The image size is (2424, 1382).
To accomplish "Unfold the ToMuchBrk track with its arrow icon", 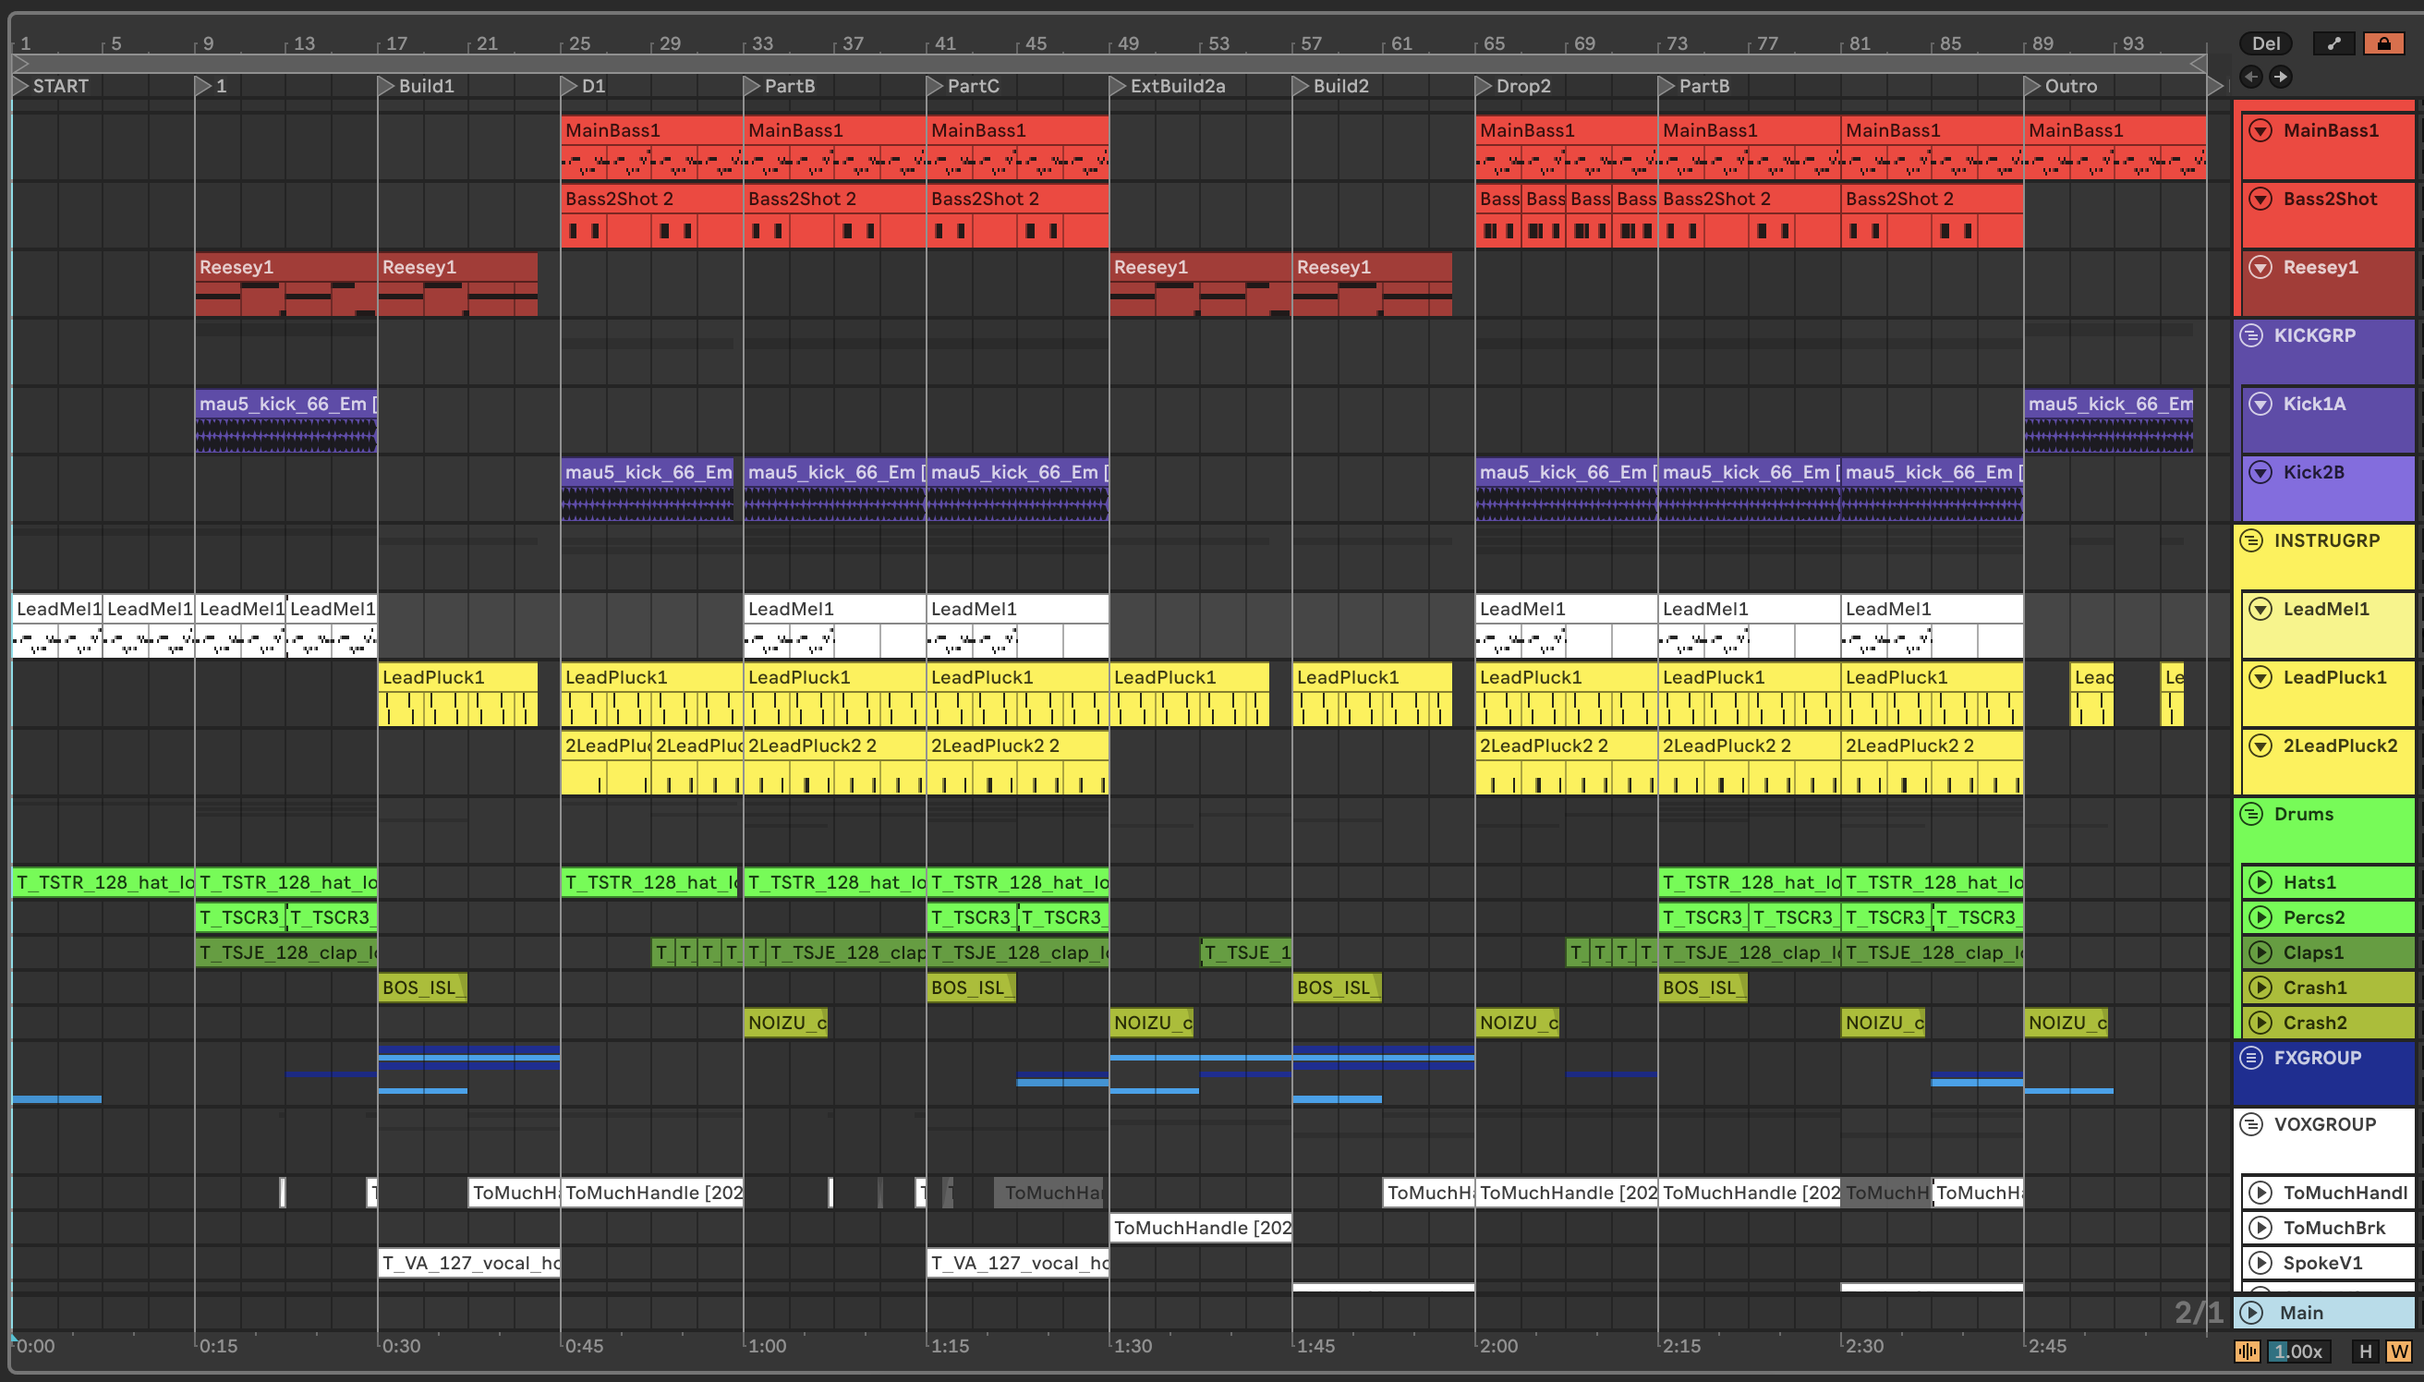I will point(2260,1228).
